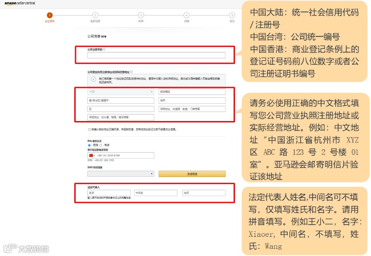Select step 1 circle 企业资讯

pos(49,15)
